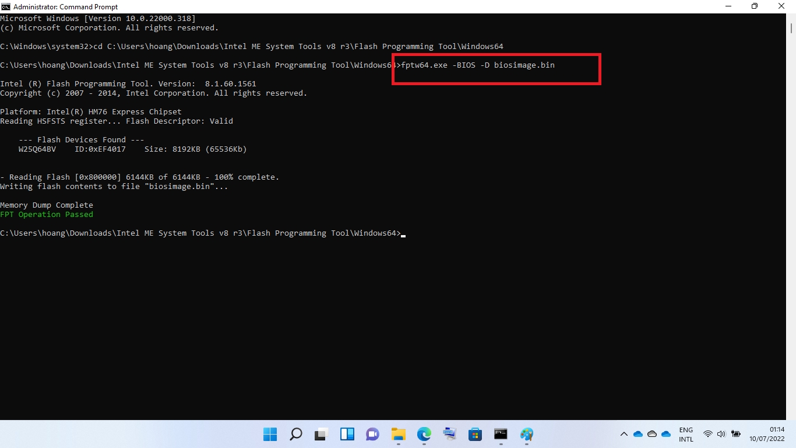The height and width of the screenshot is (448, 796).
Task: Open the Windows Start menu
Action: point(270,434)
